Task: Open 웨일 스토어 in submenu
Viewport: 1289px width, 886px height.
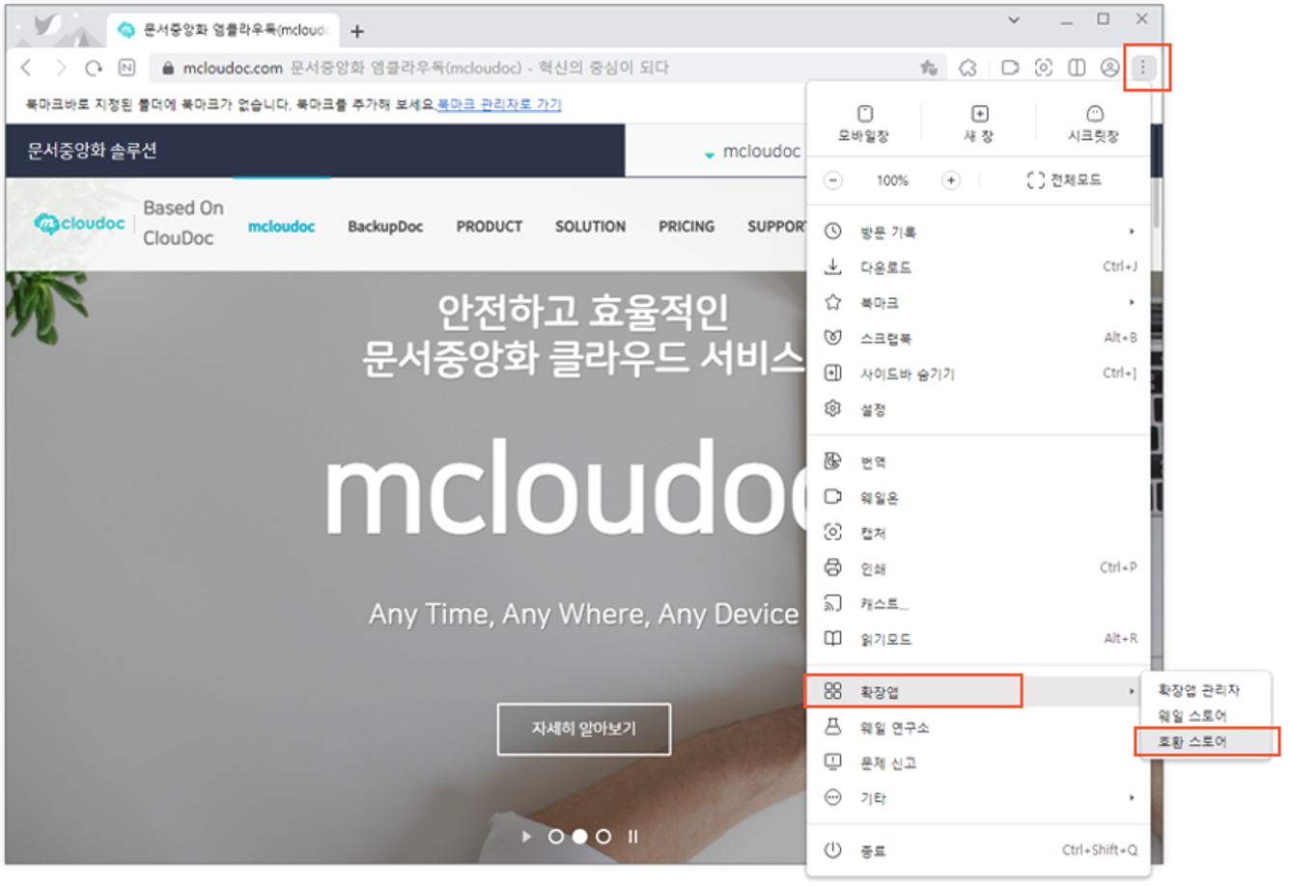Action: [1206, 716]
